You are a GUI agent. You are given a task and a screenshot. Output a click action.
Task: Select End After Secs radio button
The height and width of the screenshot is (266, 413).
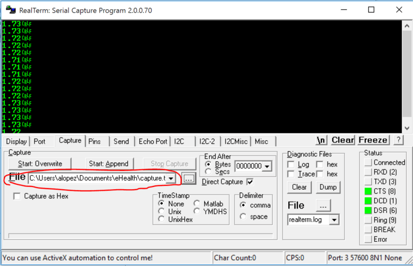coord(208,171)
